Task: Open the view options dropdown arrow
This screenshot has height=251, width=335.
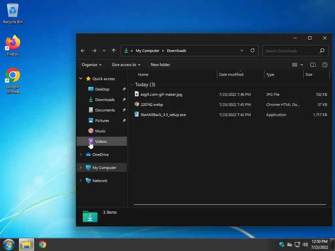Action: 302,65
